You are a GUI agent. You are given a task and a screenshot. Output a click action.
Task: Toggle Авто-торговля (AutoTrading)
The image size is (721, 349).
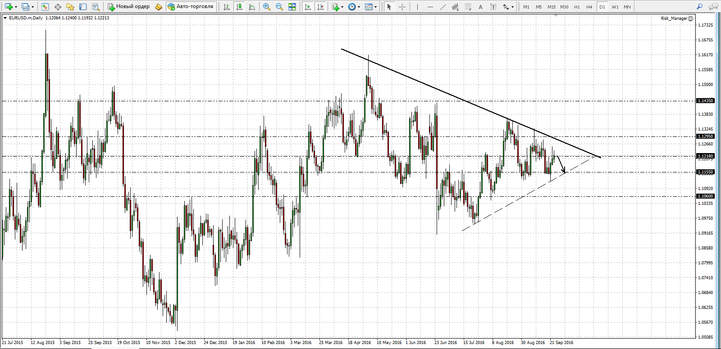tap(190, 7)
